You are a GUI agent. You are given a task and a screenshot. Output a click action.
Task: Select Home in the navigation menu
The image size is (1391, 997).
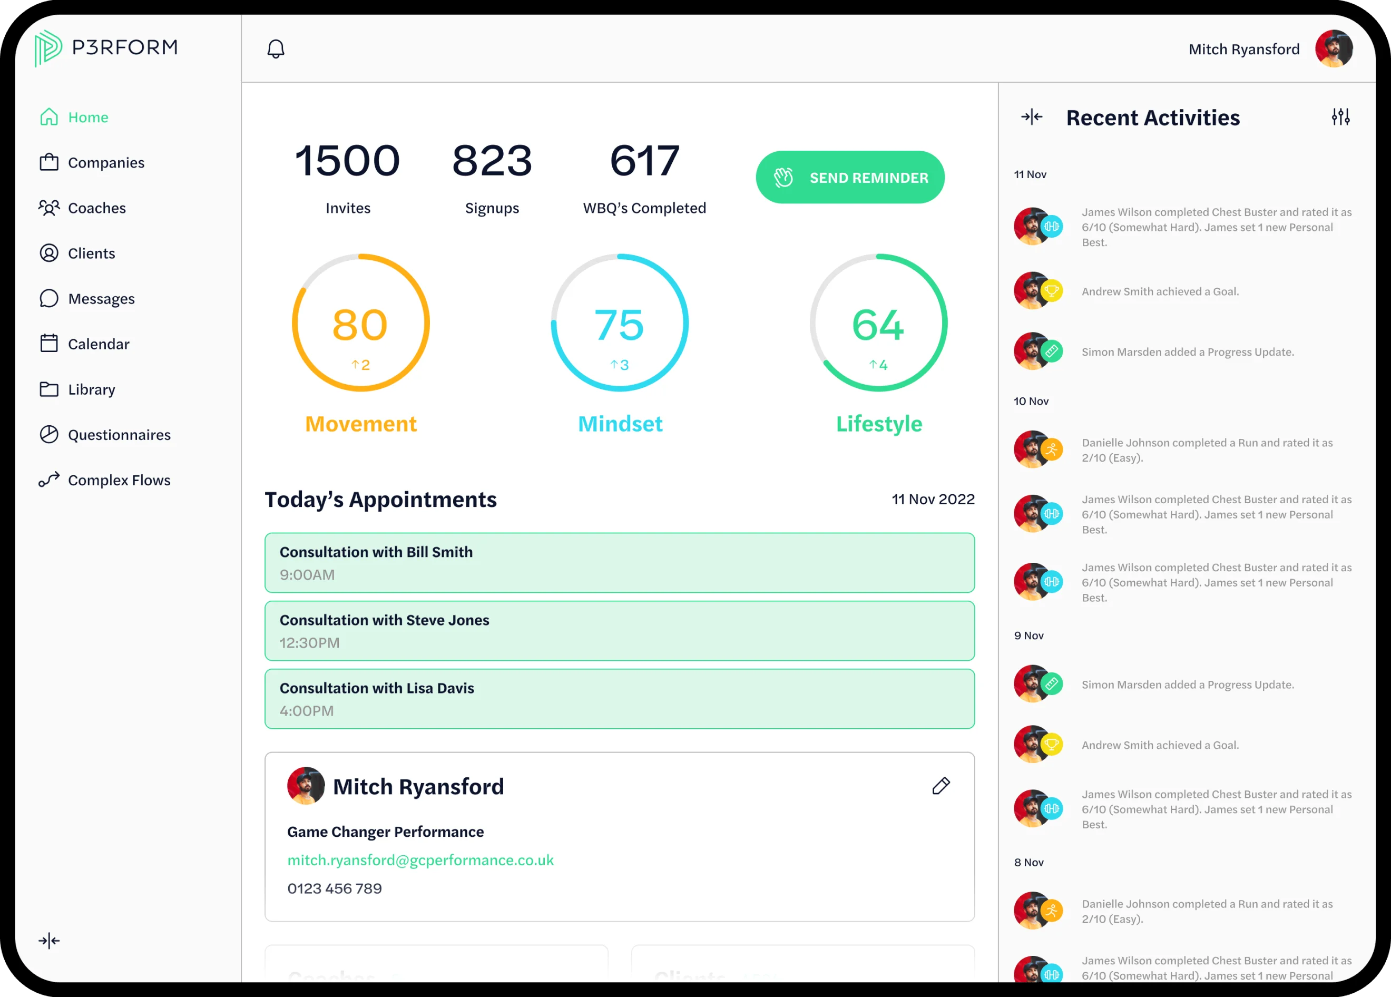coord(87,116)
